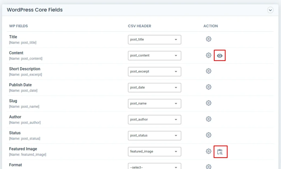
Task: Click the Featured Image clipboard search icon
Action: [220, 152]
